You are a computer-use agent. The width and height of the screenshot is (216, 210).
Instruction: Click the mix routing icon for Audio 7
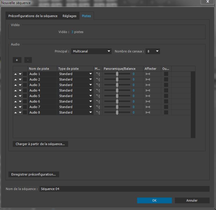[98, 107]
